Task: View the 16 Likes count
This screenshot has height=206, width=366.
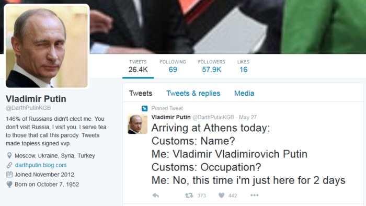Action: coord(243,66)
